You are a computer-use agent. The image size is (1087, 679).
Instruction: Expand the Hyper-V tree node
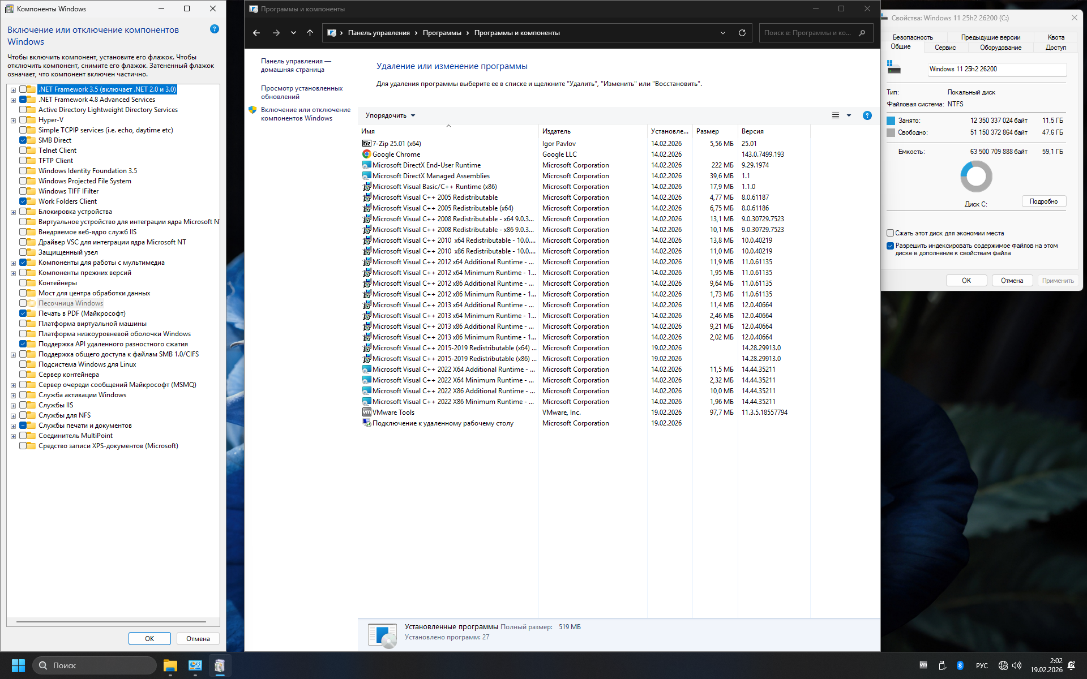[x=13, y=121]
